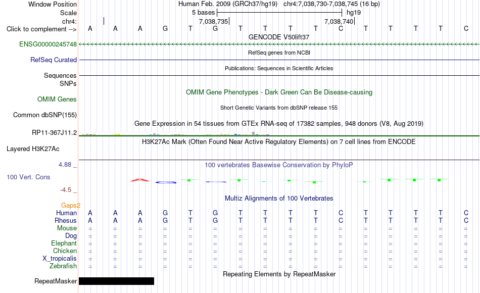
Task: Click the Sequences SNPs track label
Action: coord(60,80)
